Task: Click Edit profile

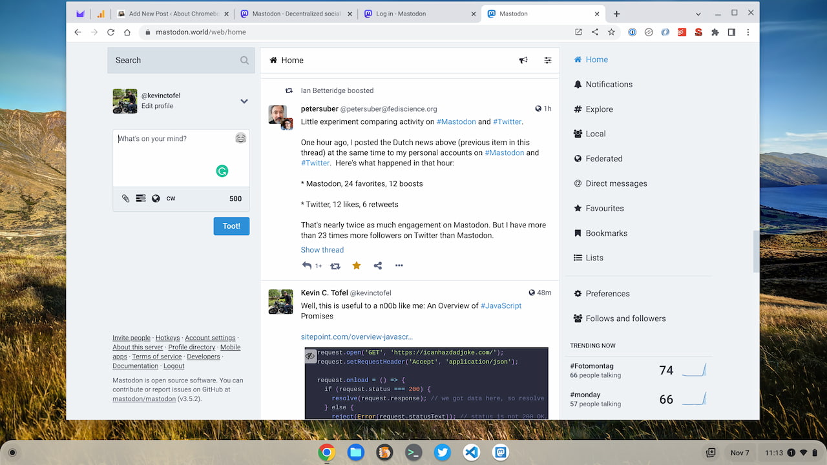Action: [157, 106]
